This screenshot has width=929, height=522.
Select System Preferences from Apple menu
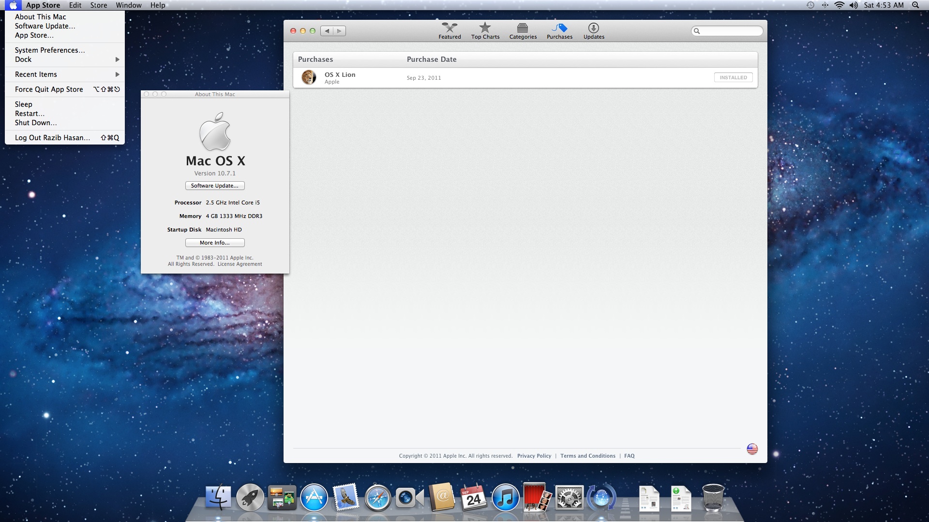point(65,50)
